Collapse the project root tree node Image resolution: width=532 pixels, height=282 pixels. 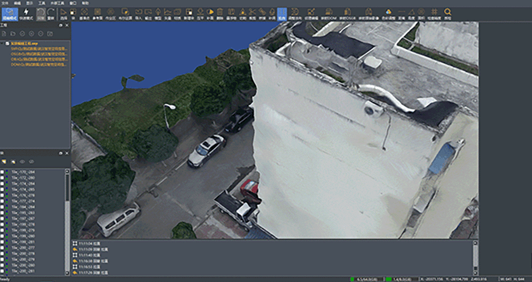coord(2,43)
